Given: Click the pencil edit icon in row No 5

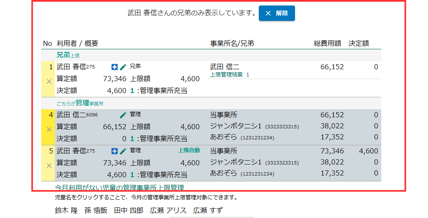Looking at the screenshot, I should (x=123, y=151).
